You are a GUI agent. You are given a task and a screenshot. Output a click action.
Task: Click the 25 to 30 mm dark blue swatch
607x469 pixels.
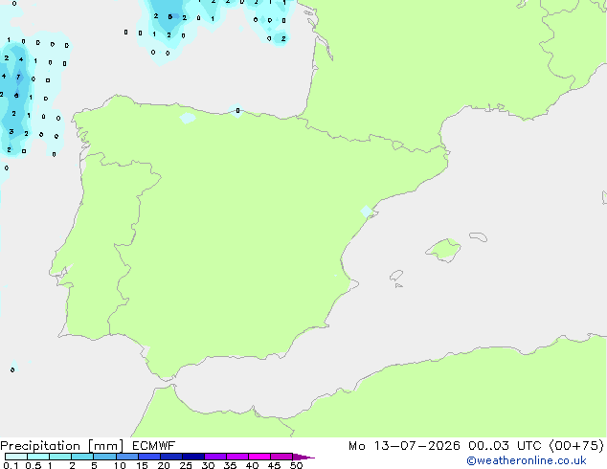(193, 457)
